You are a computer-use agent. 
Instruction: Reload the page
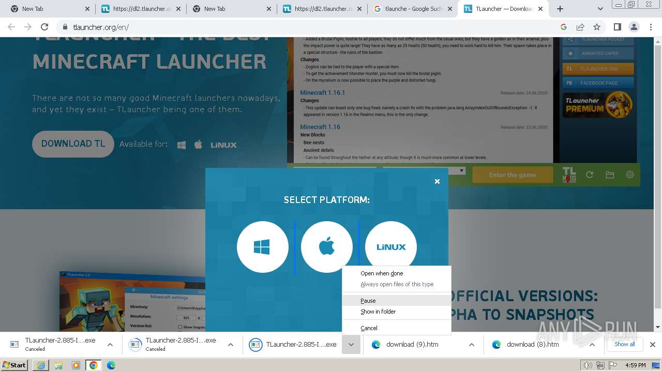tap(44, 27)
